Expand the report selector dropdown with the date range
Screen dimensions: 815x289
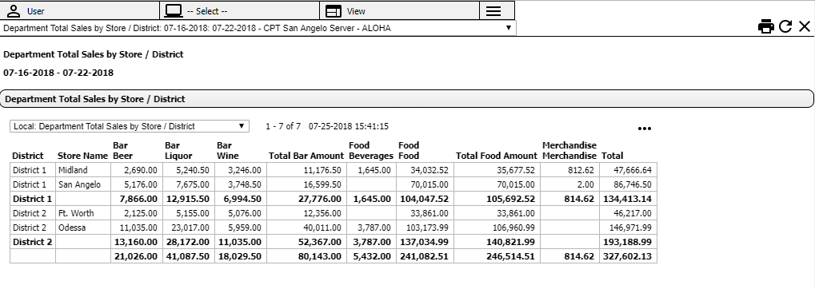258,28
